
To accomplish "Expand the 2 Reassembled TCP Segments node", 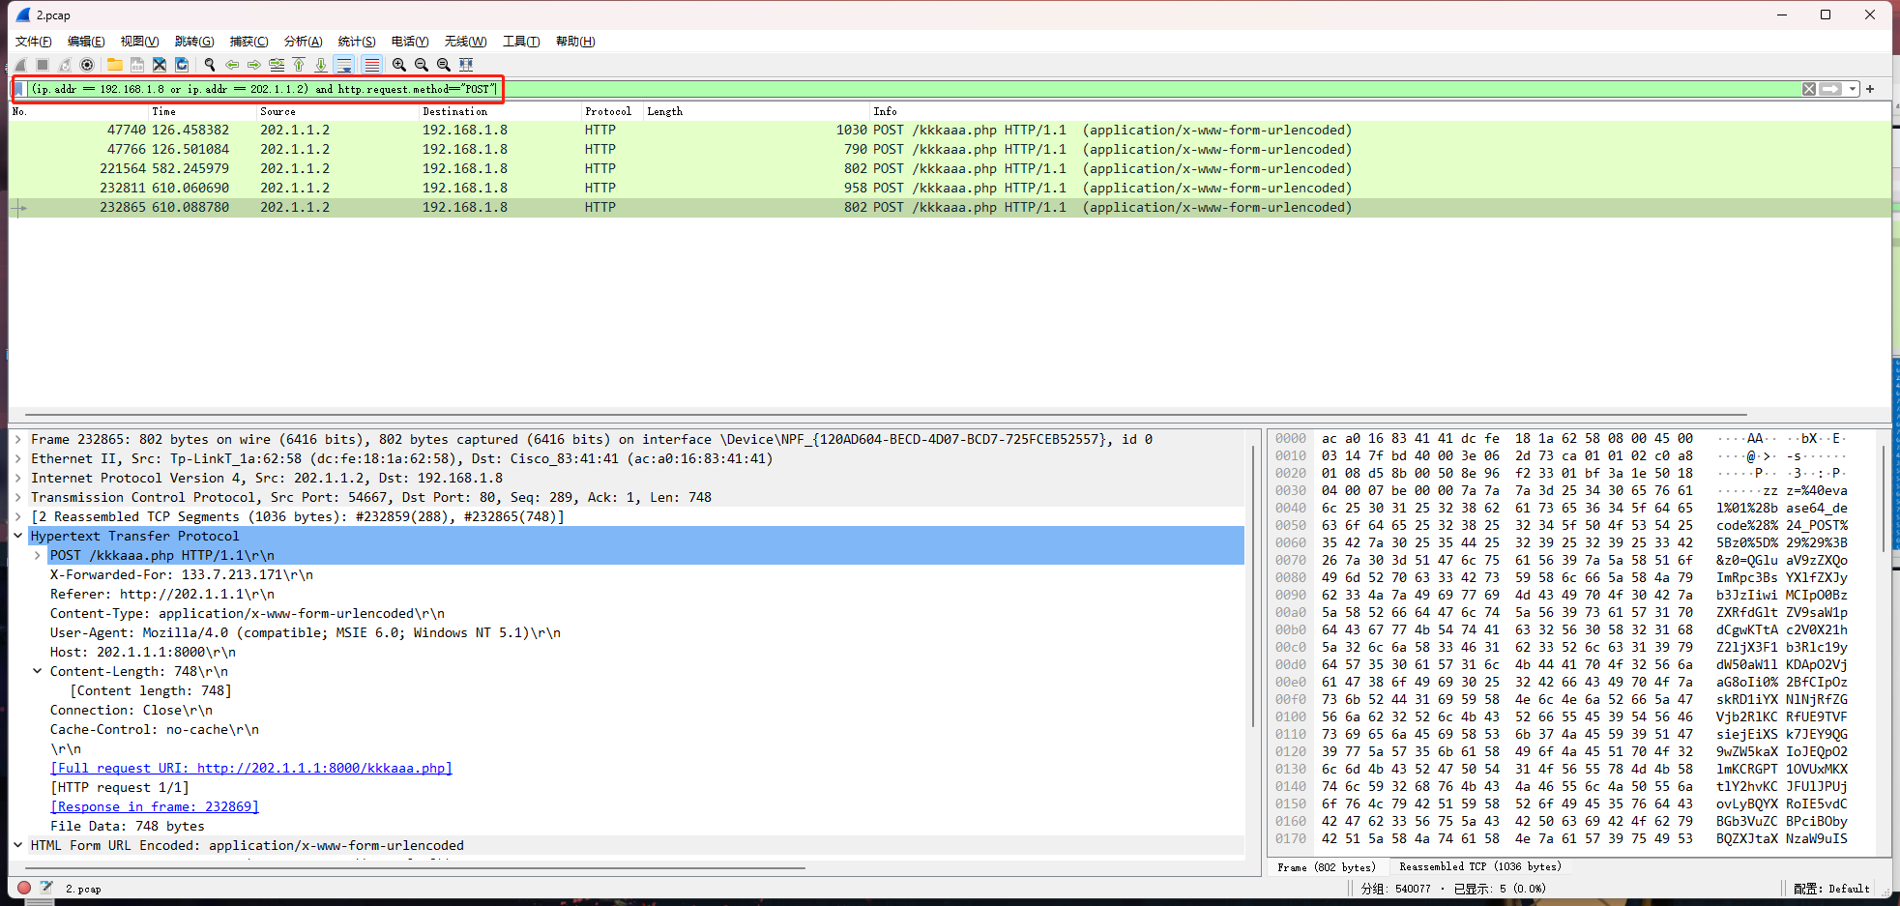I will click(x=18, y=516).
